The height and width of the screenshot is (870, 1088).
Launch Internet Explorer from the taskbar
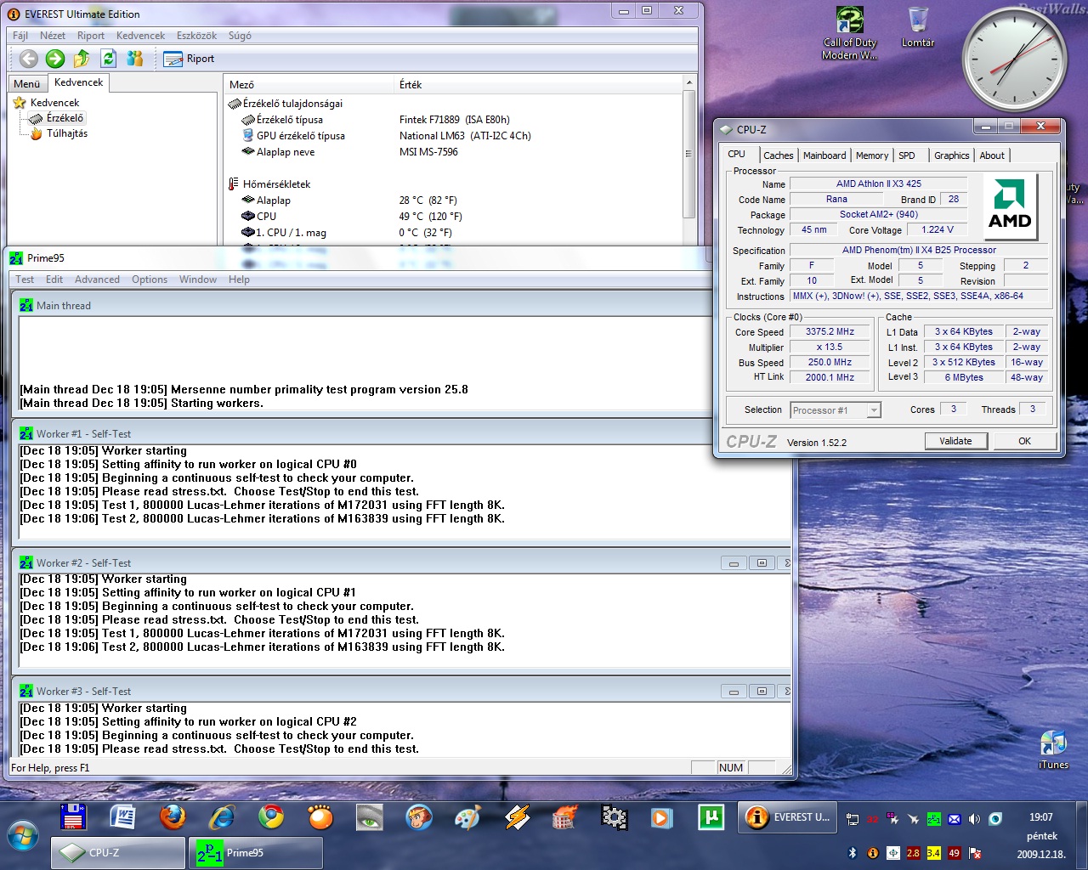[x=222, y=817]
